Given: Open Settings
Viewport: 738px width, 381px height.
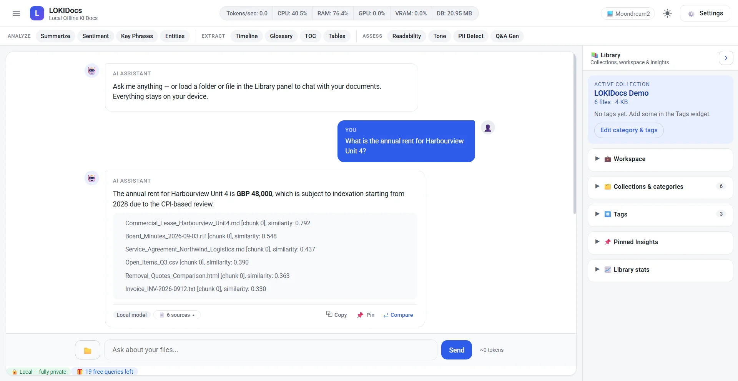Looking at the screenshot, I should [705, 13].
